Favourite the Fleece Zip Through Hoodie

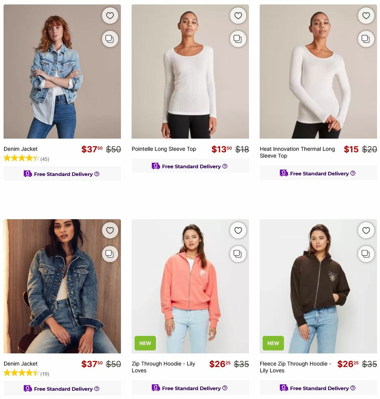coord(366,230)
